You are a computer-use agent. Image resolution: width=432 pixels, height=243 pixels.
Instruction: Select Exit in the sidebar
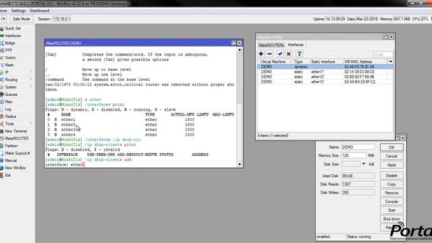click(x=7, y=175)
